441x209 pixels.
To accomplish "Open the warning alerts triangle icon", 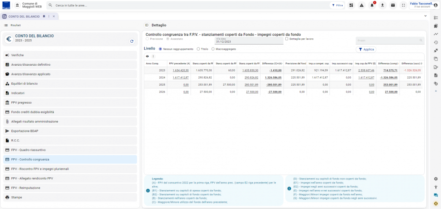I will pos(362,5).
